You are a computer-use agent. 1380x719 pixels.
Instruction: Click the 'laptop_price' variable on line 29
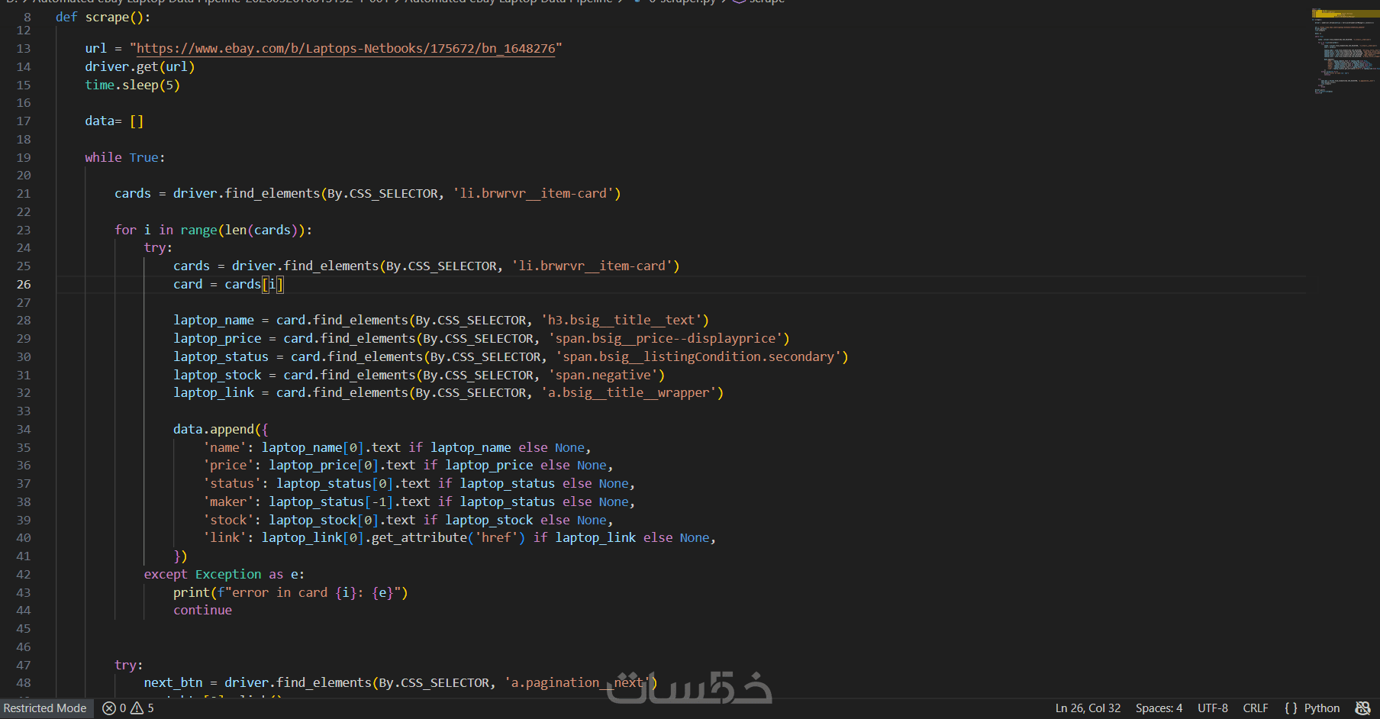point(218,338)
